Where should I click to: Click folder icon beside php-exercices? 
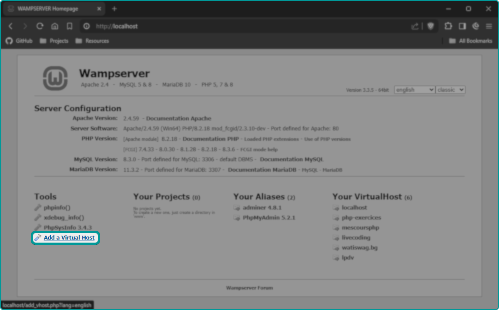pyautogui.click(x=336, y=218)
